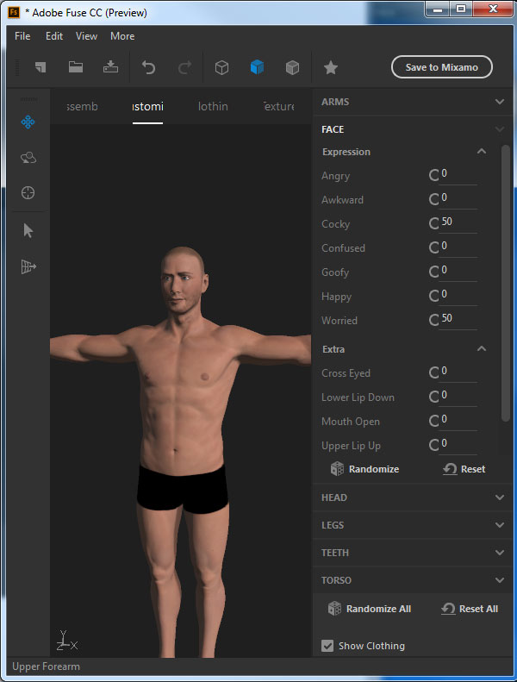Click the star favorites icon
517x682 pixels.
click(330, 67)
